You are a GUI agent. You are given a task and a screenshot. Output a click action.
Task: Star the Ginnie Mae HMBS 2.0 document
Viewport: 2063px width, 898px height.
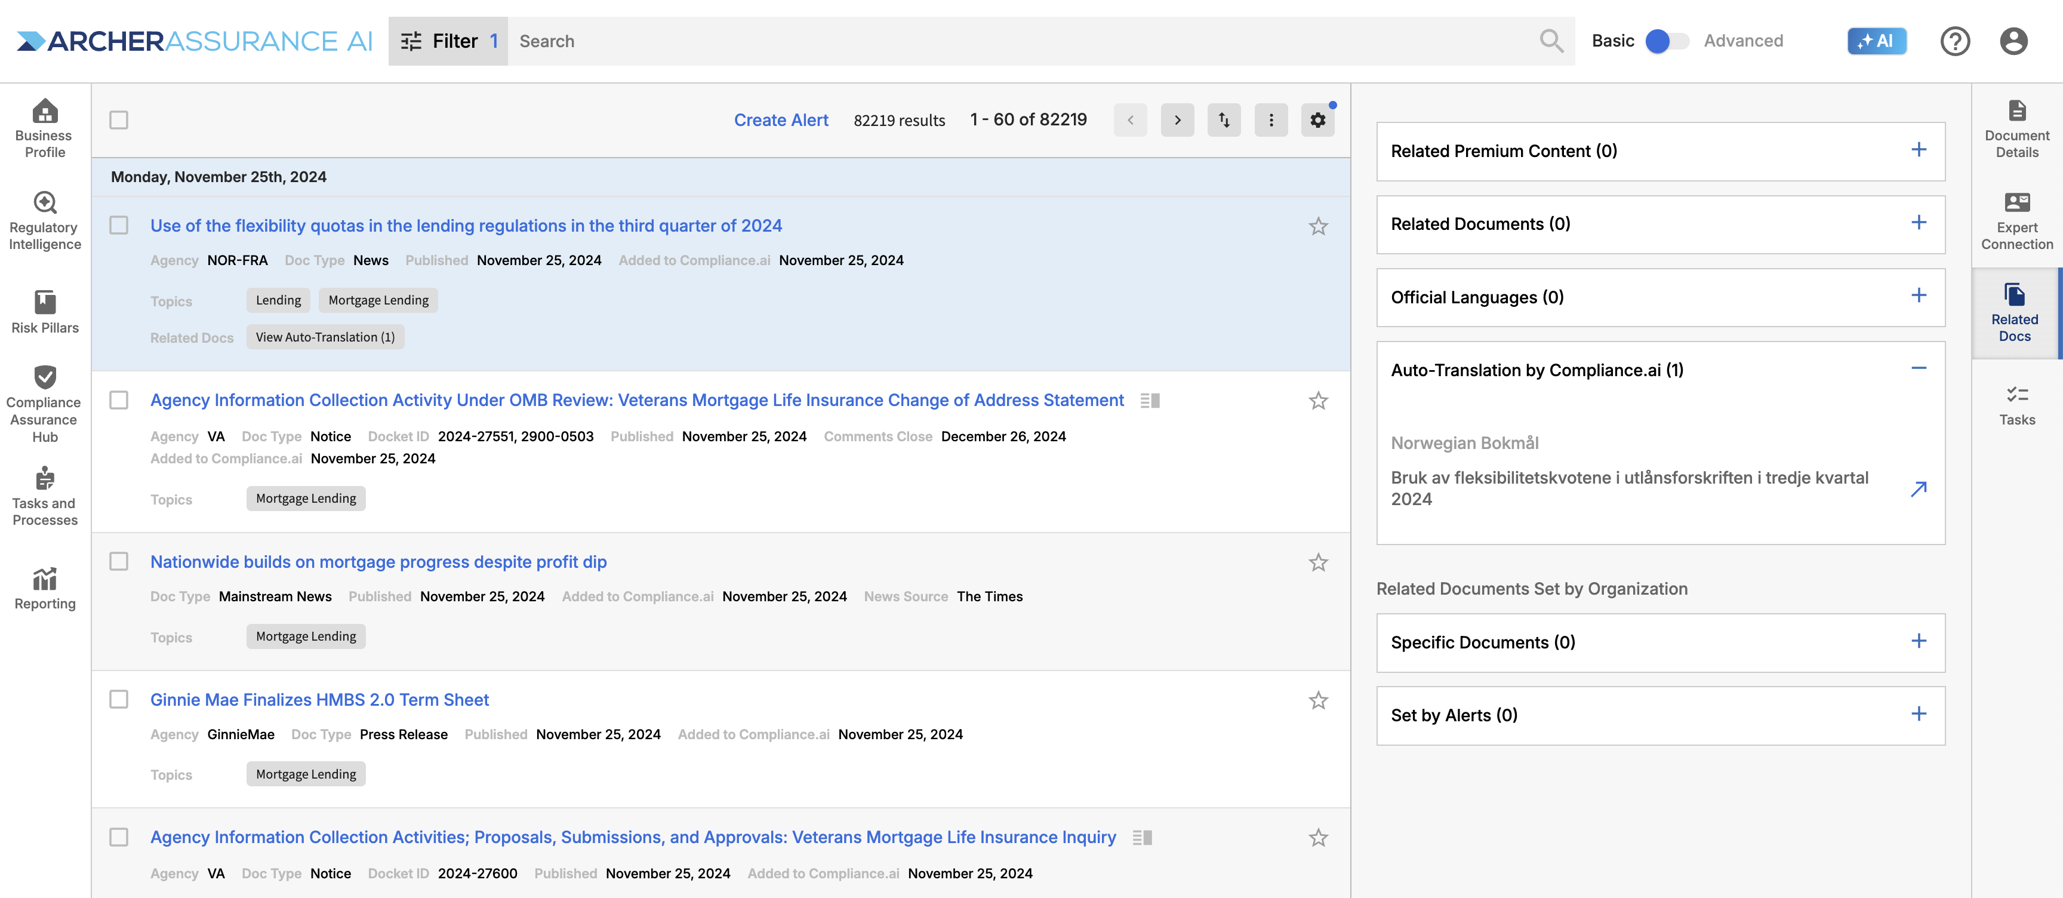click(1318, 700)
